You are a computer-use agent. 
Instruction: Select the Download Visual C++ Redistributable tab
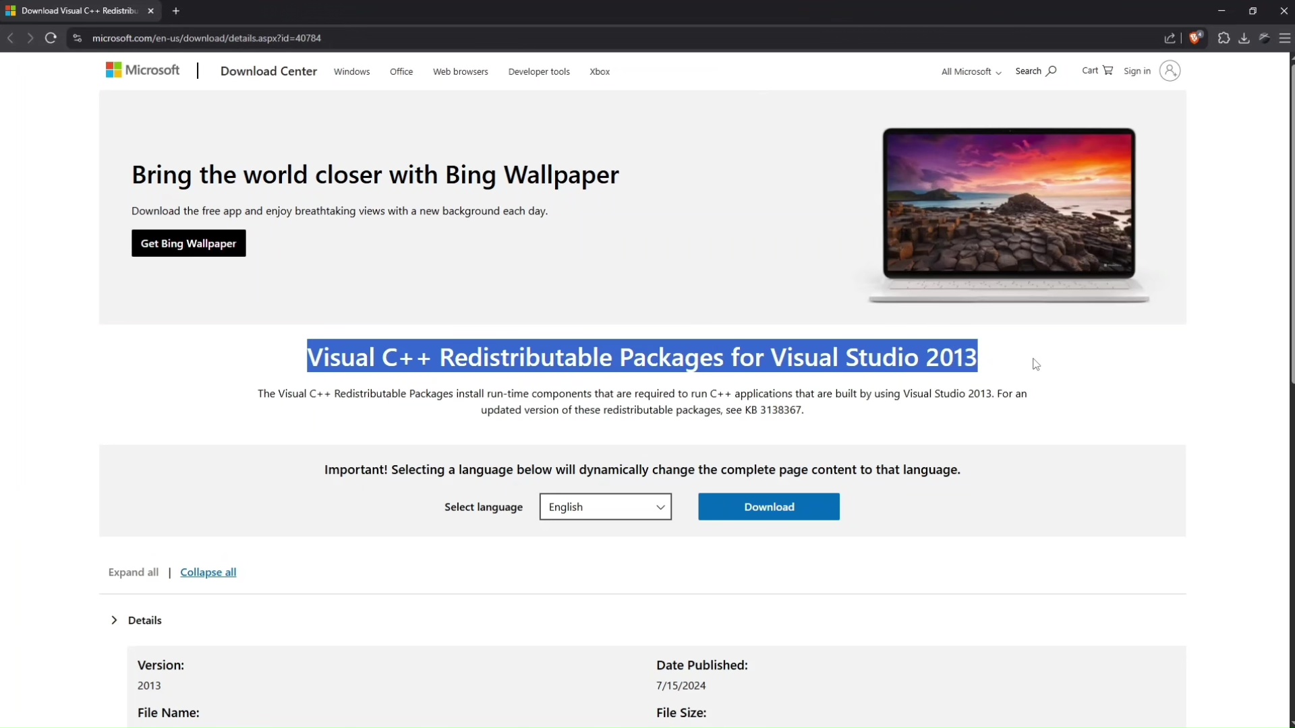[x=80, y=11]
